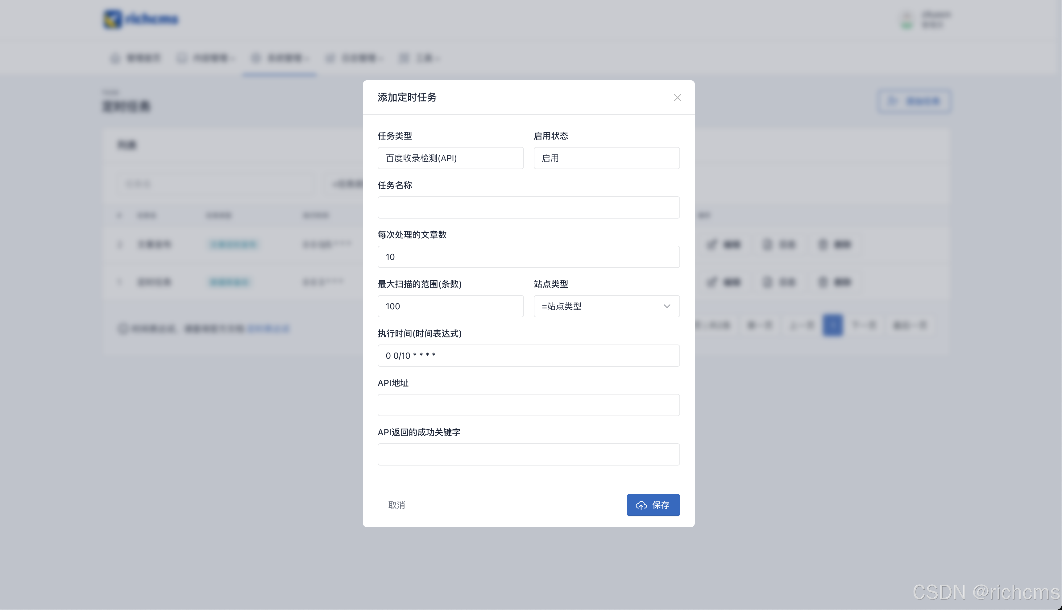Open the 启用状态 selector showing 启用
The height and width of the screenshot is (610, 1062).
(x=606, y=158)
